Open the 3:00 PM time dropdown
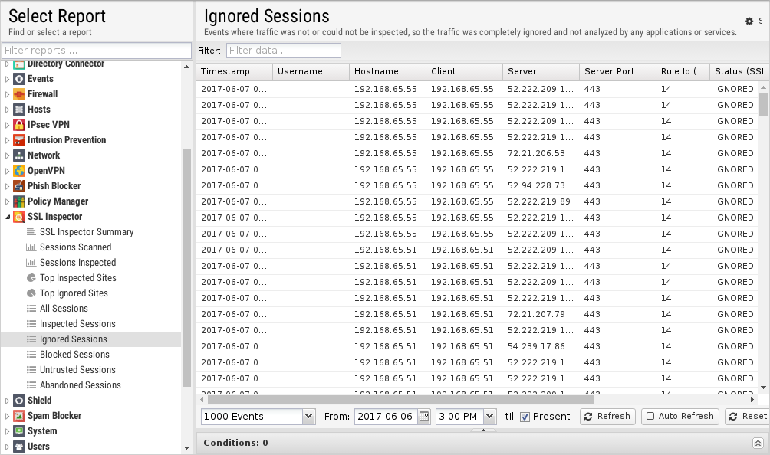The width and height of the screenshot is (770, 455). tap(489, 417)
